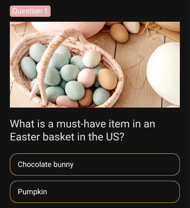
Task: Click the word "Easter" in the question
Action: tap(25, 137)
